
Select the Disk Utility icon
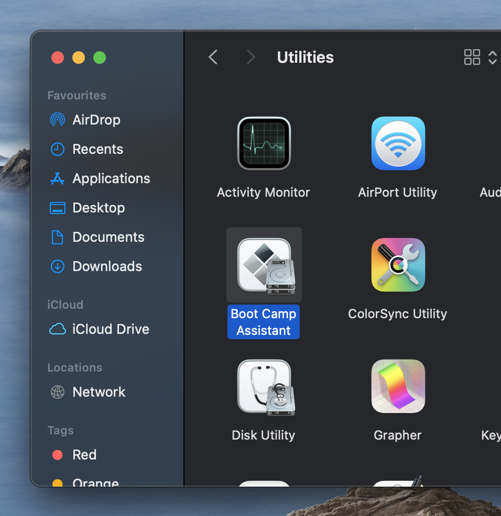coord(266,387)
